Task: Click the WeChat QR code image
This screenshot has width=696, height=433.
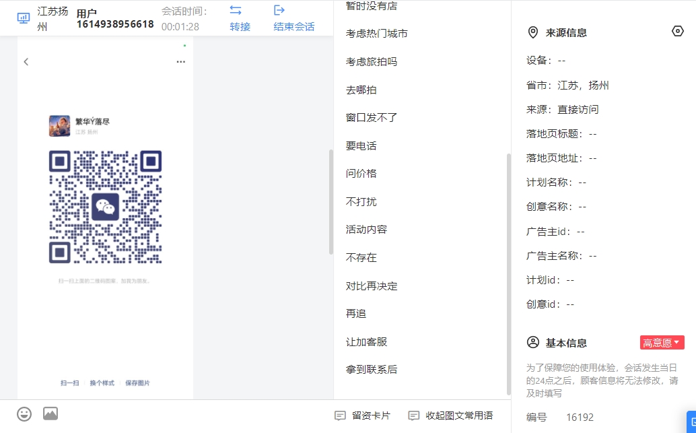Action: (x=105, y=207)
